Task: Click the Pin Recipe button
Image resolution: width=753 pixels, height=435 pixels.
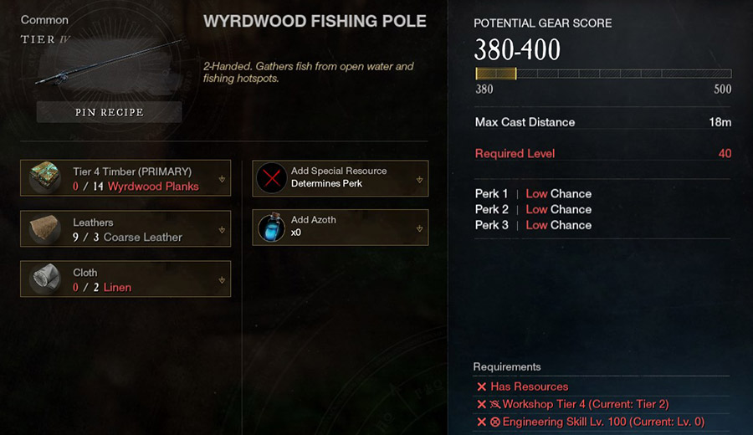Action: (x=109, y=112)
